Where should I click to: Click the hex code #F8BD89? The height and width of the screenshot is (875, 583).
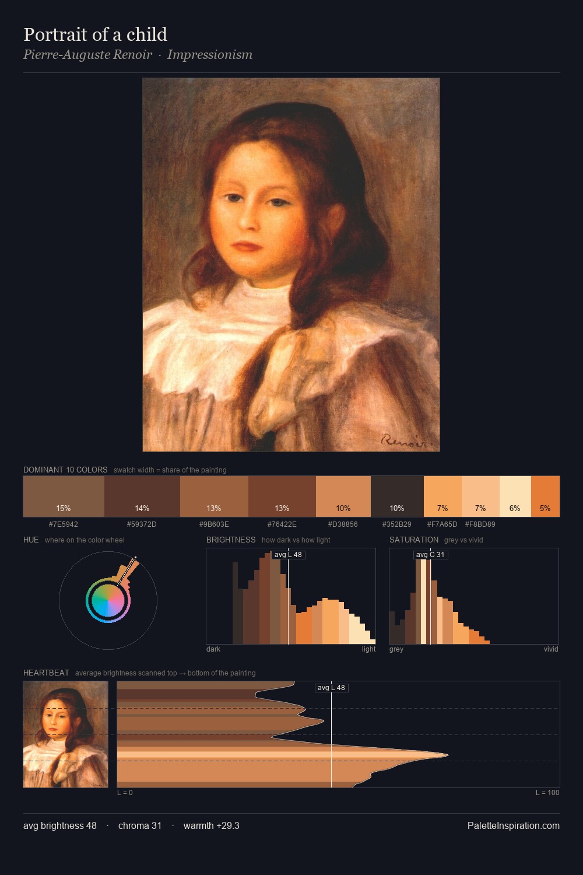click(x=480, y=524)
